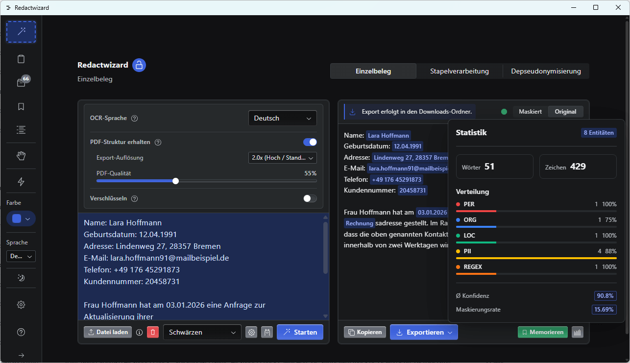Open the gear options beside Schwärzen dropdown
This screenshot has width=630, height=363.
[251, 332]
